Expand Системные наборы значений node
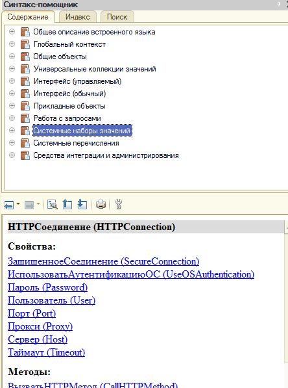 12,131
